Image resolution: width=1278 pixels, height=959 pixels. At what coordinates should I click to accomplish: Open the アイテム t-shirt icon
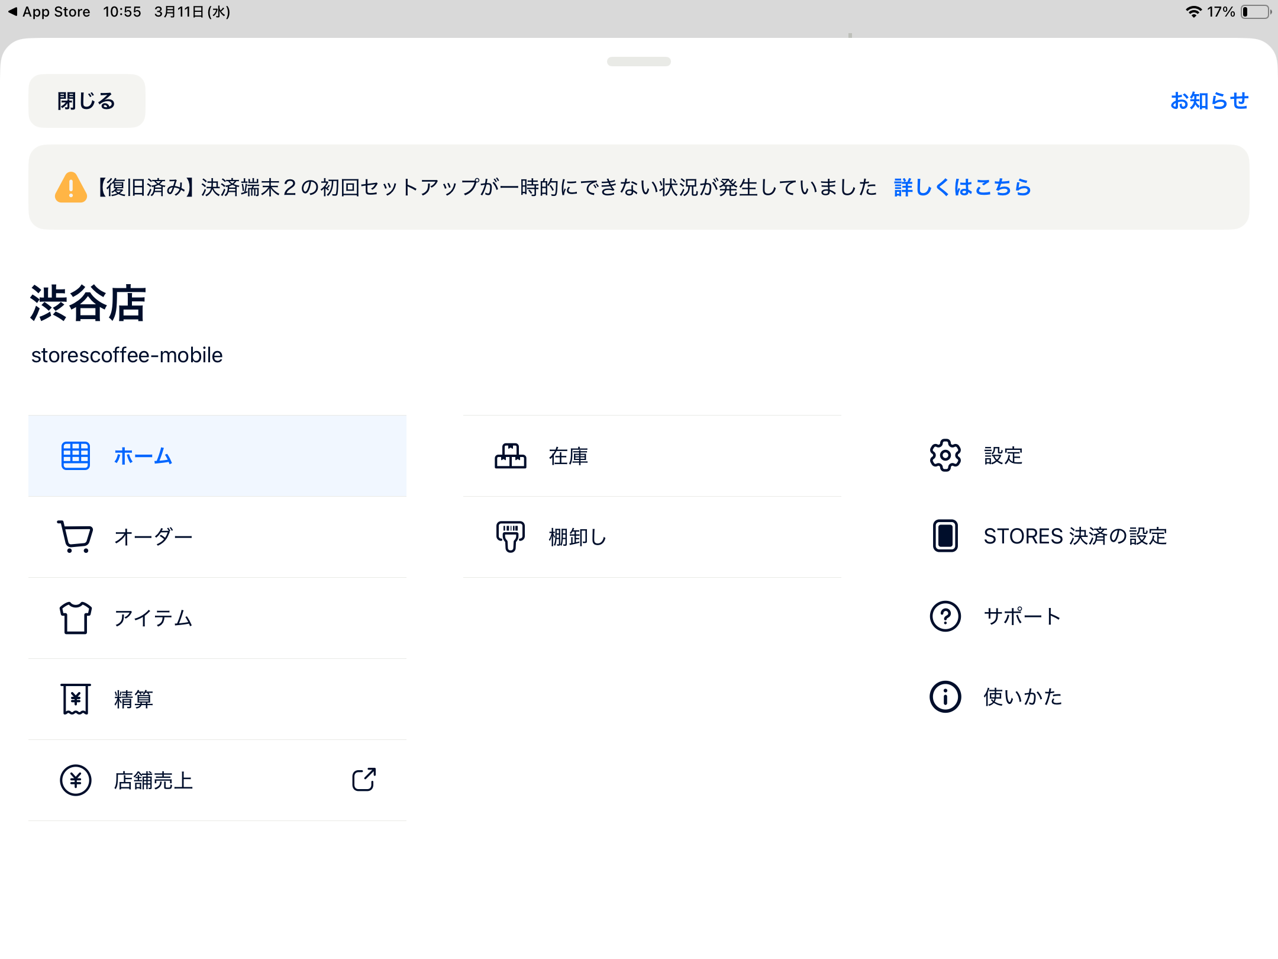point(75,618)
